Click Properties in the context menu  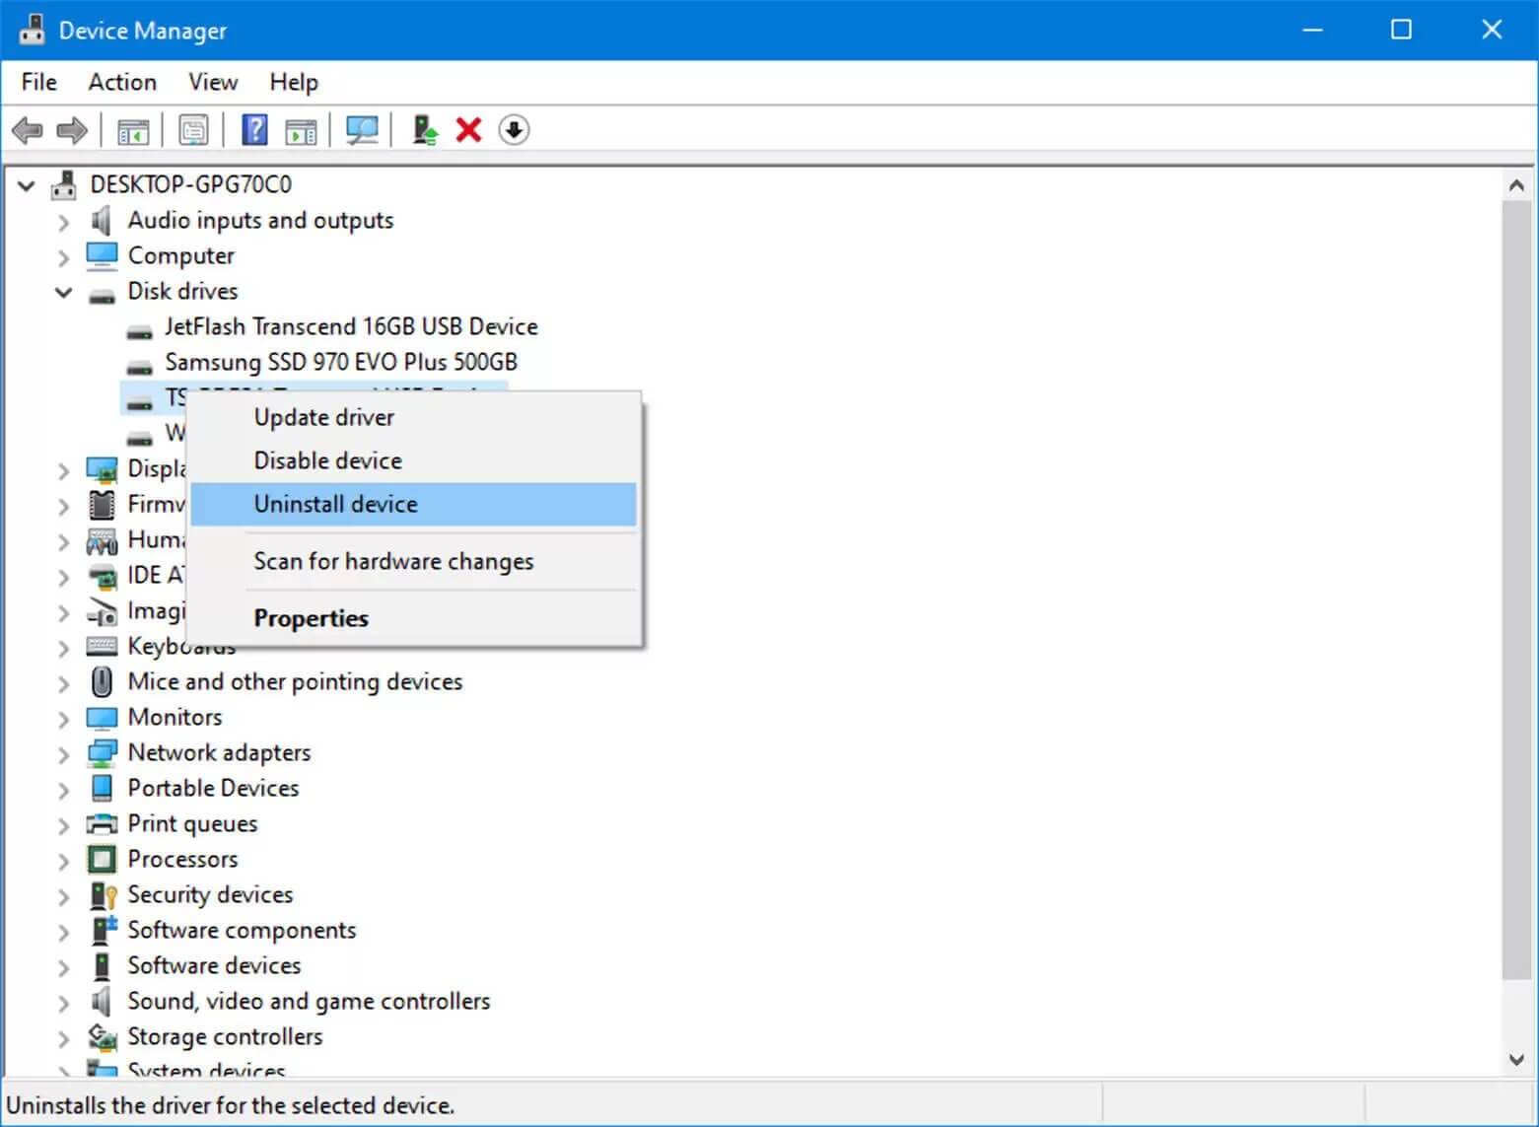click(x=312, y=618)
